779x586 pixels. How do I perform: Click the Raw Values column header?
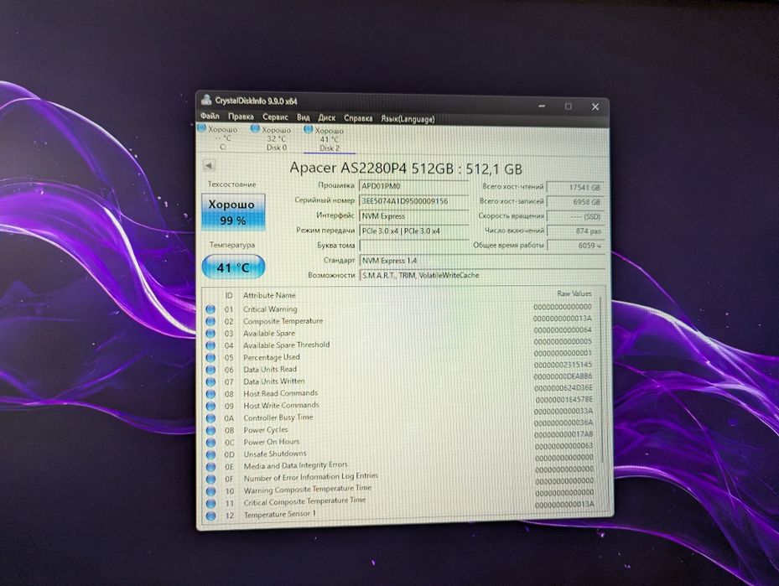pos(574,293)
